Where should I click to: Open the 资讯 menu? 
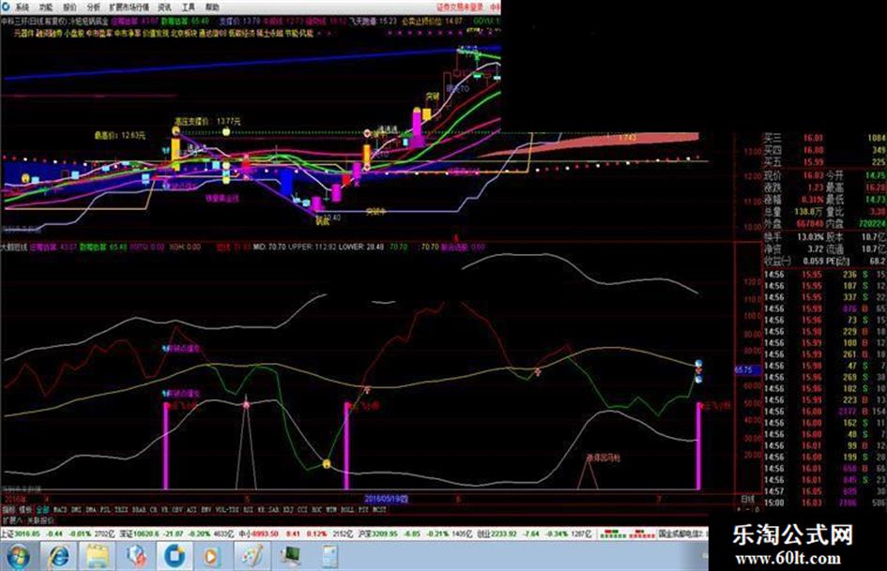(164, 8)
